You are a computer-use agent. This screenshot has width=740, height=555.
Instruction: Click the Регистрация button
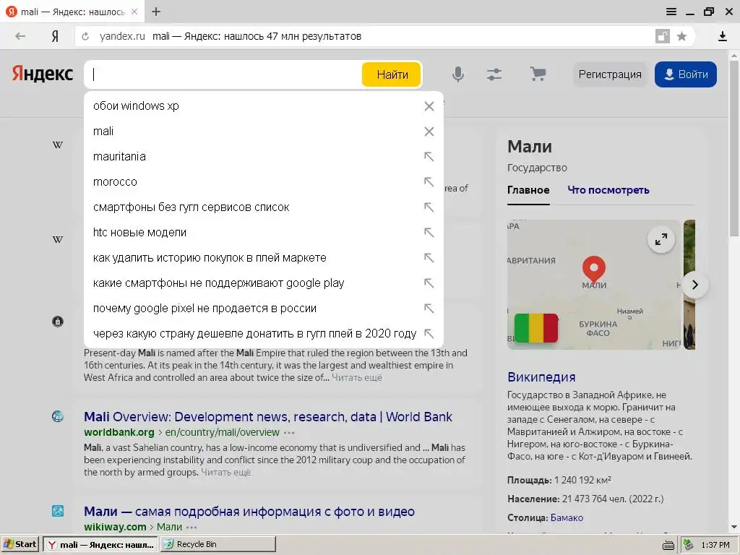(610, 74)
